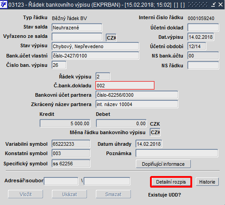Click the internal number 0001059240
Screen dimensions: 225x205
pos(201,18)
